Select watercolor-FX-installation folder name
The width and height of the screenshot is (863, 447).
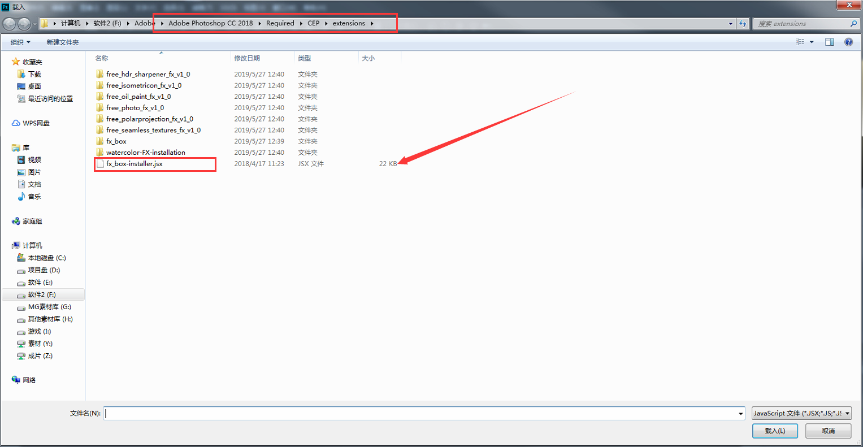click(146, 153)
